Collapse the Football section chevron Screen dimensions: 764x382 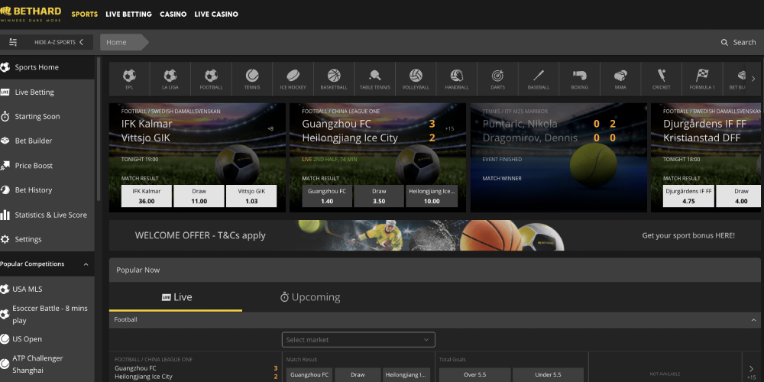coord(753,319)
